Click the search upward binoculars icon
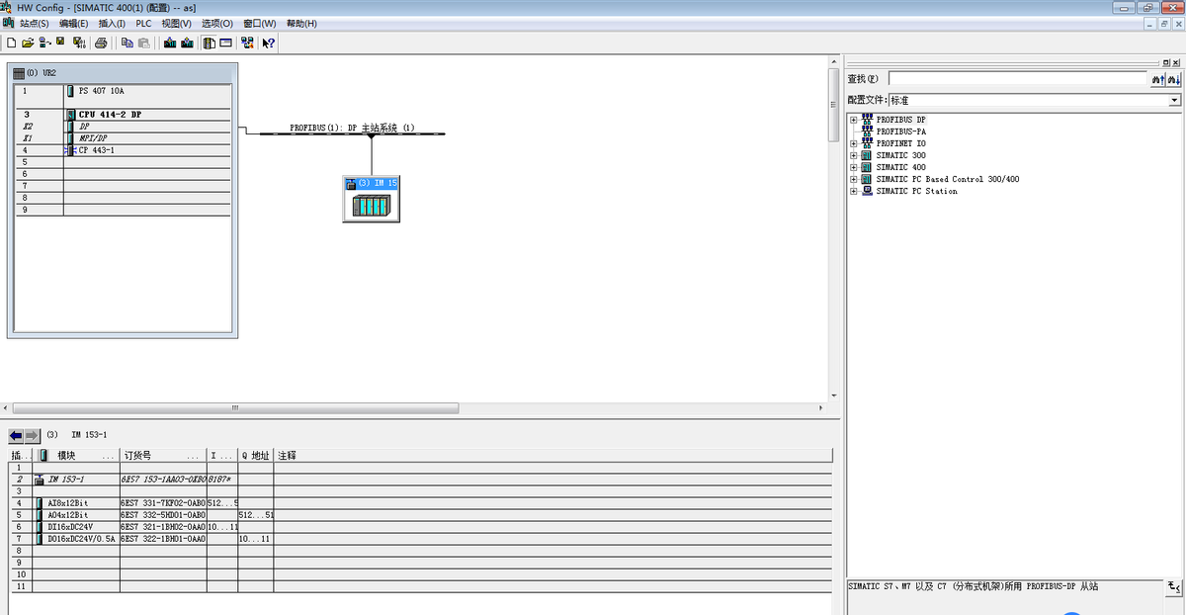 tap(1156, 78)
